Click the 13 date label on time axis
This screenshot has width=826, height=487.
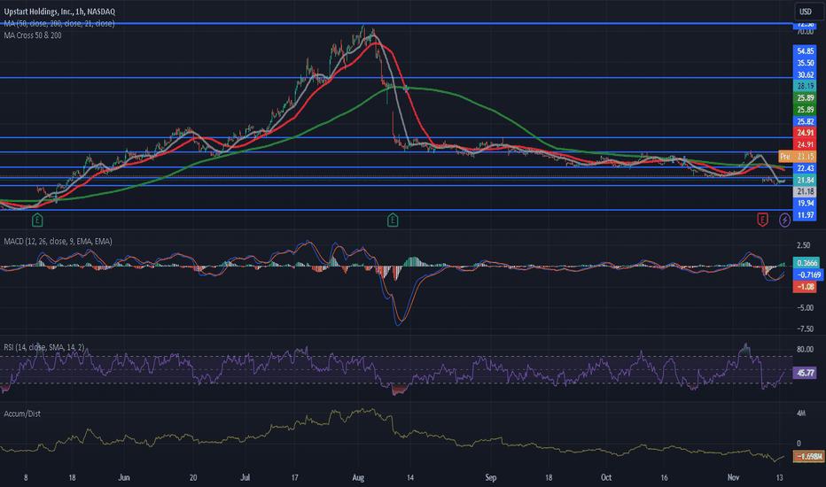click(x=780, y=478)
